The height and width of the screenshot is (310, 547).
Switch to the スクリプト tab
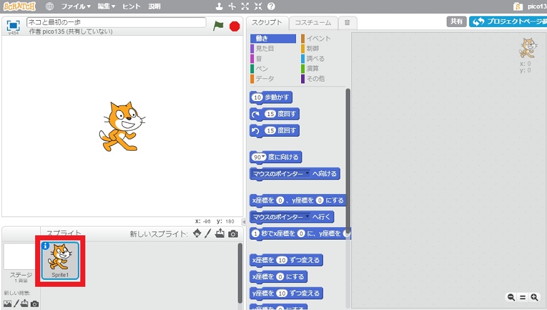click(x=267, y=23)
